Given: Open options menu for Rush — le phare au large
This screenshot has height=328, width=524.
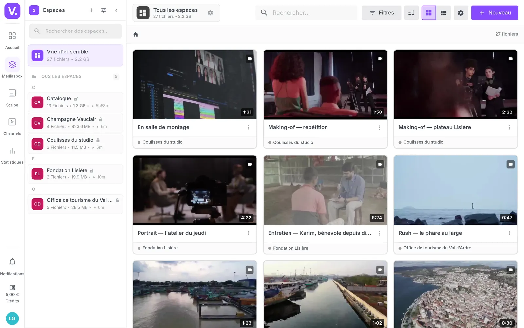Looking at the screenshot, I should coord(509,233).
